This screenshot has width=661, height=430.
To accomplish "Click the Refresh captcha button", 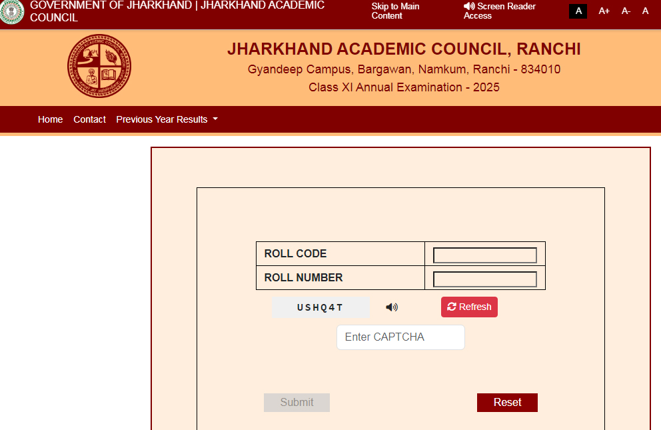I will 469,307.
